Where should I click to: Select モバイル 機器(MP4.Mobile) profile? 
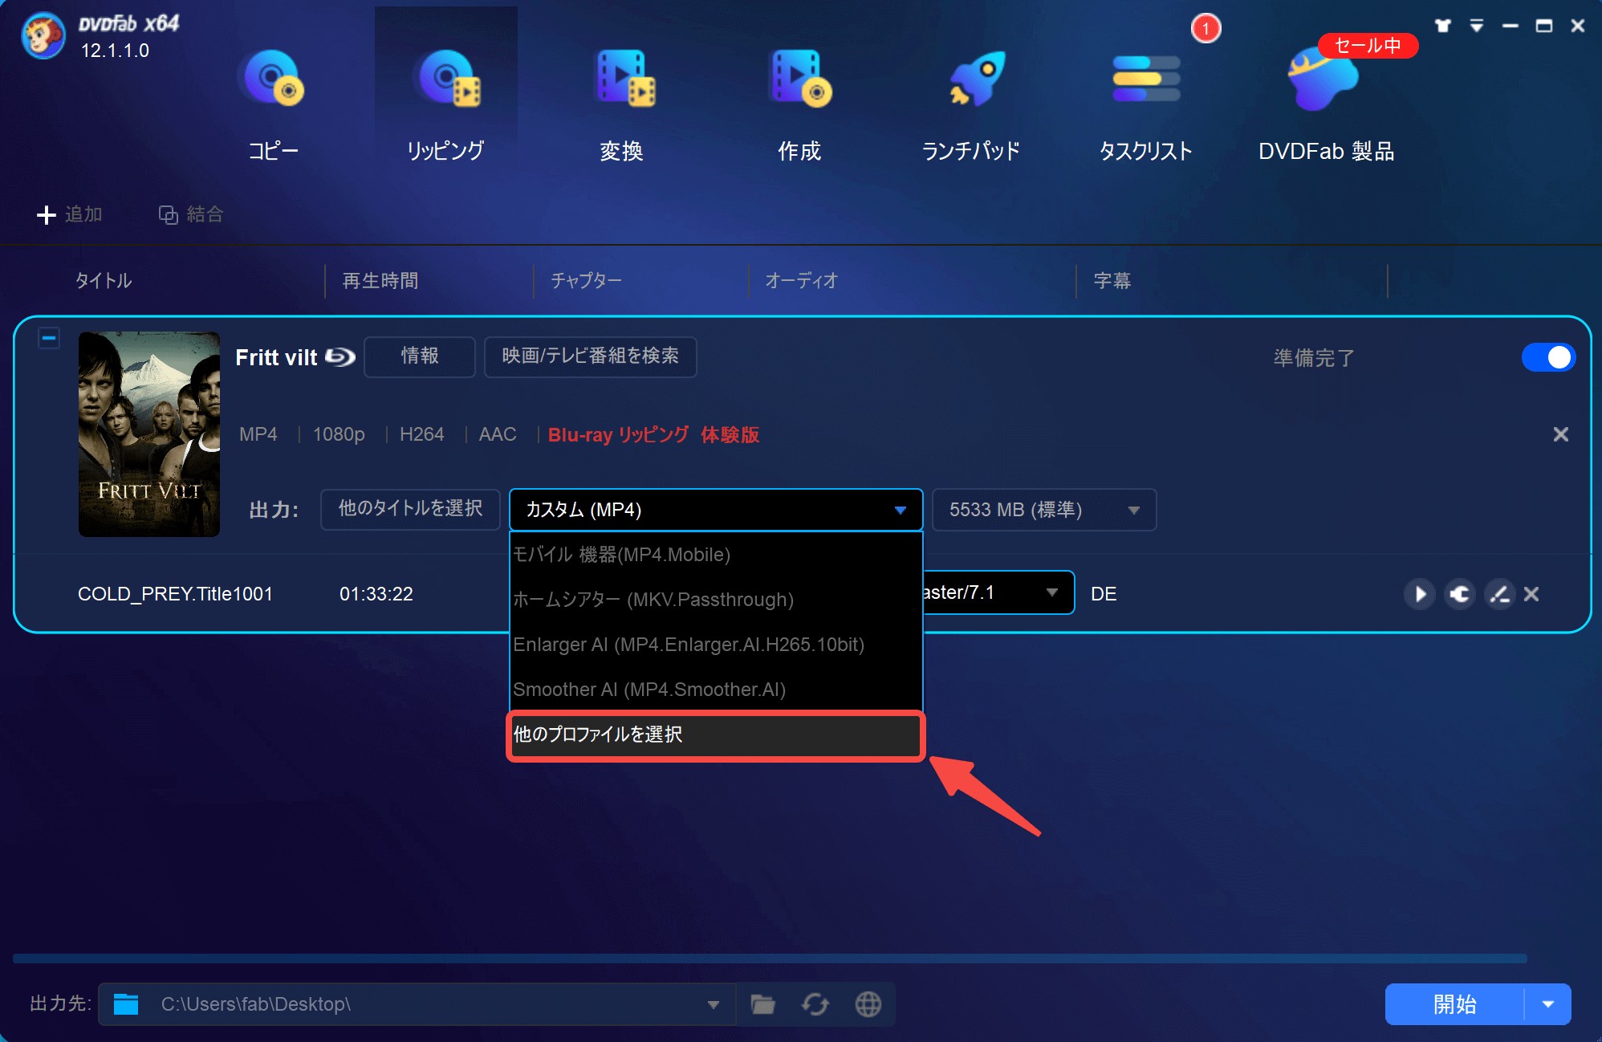(716, 555)
